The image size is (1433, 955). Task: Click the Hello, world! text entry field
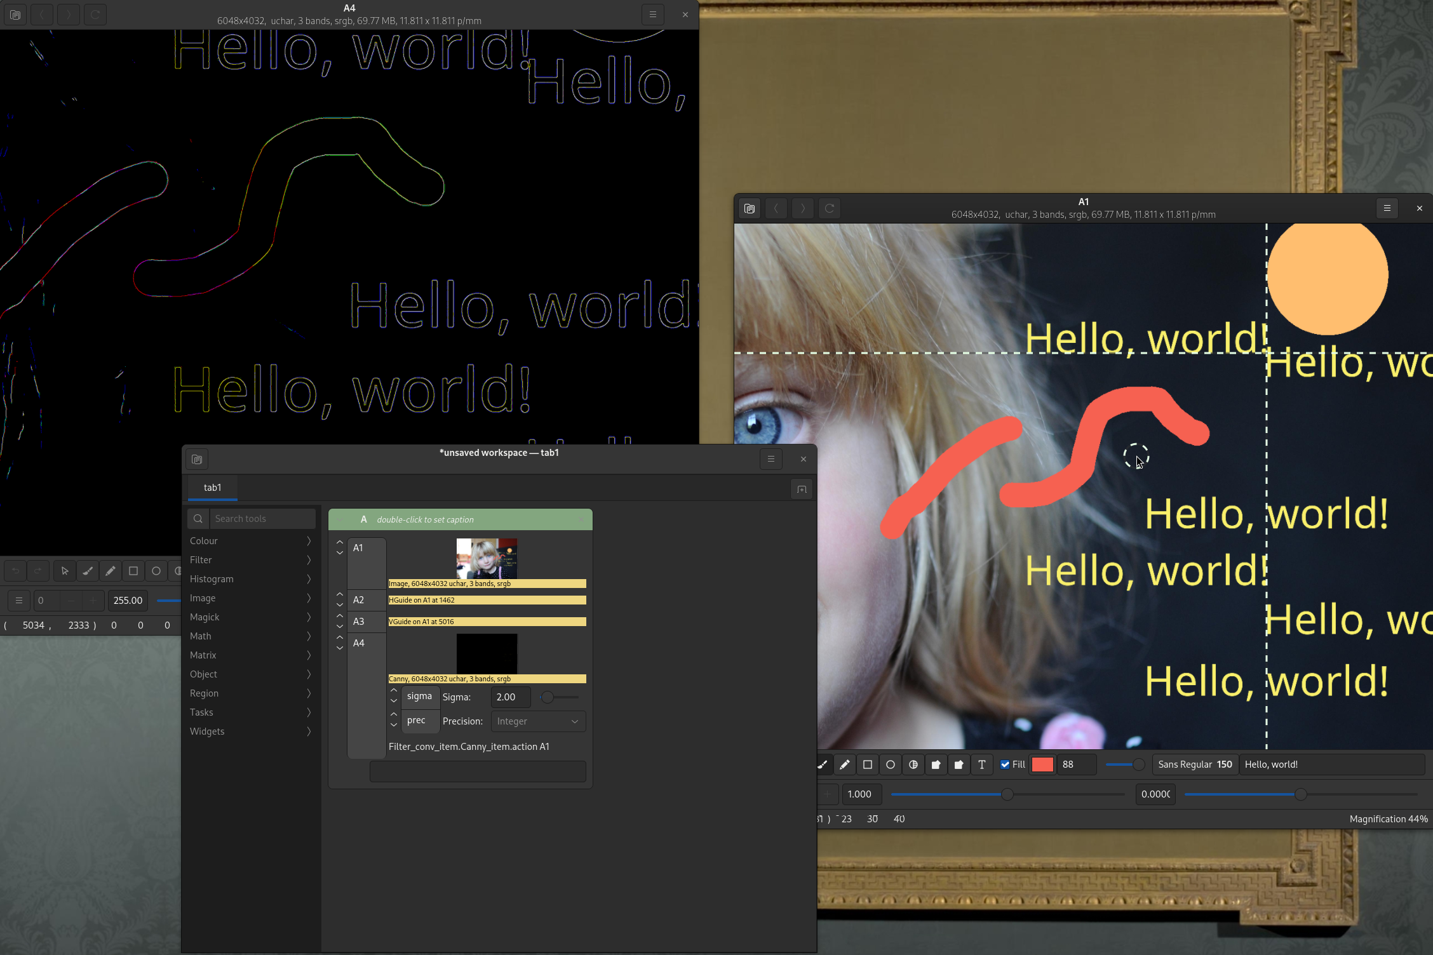1332,765
